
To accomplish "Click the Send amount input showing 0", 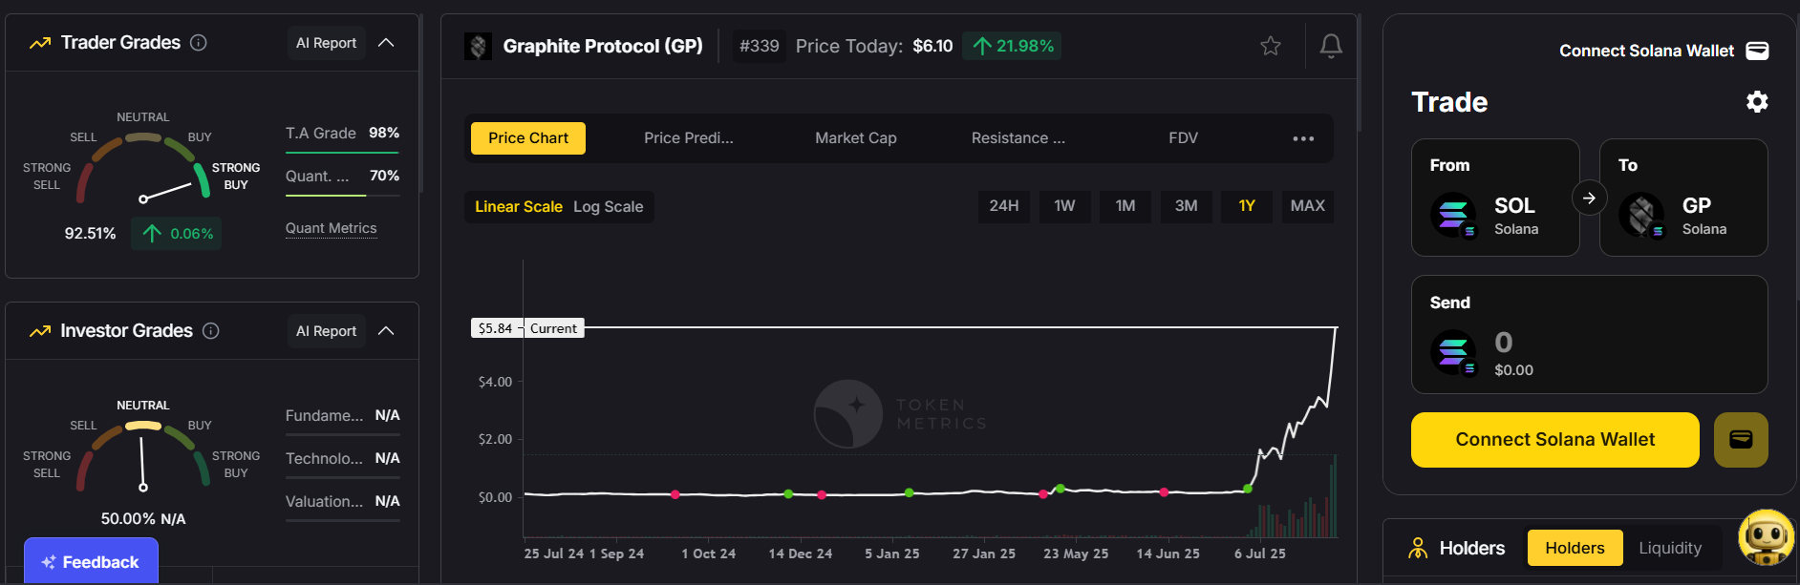I will tap(1503, 343).
